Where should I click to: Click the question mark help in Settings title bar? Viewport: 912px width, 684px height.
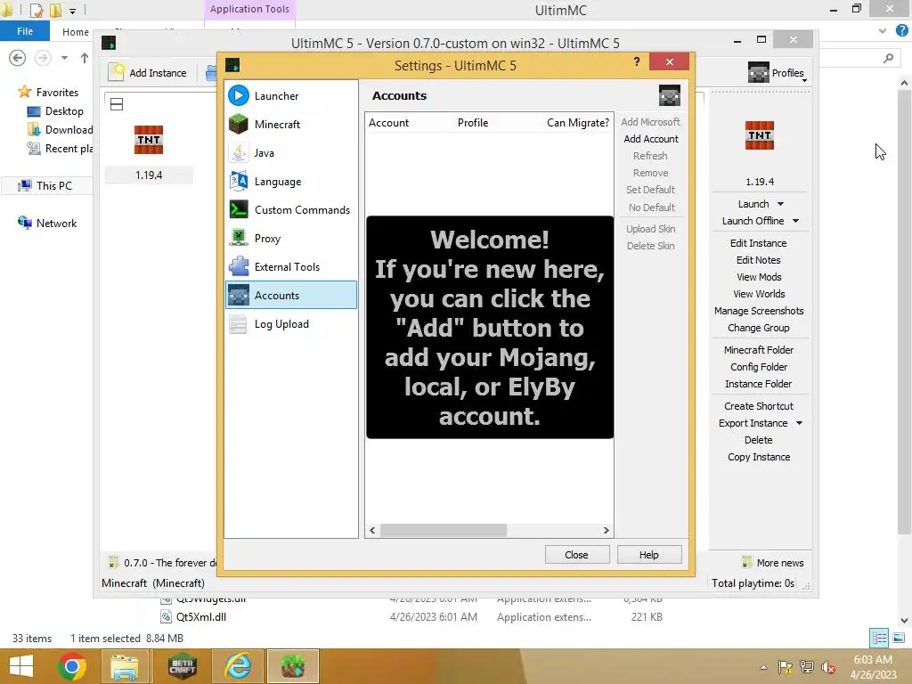(636, 61)
